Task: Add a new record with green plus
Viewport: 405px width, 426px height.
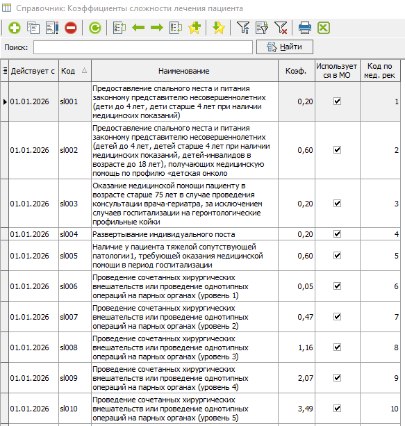Action: 14,28
